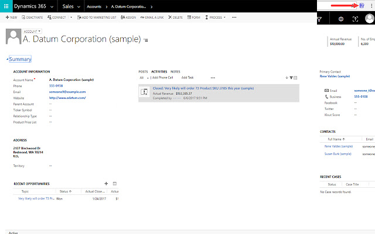
Task: Click phone number 555-0158
Action: tap(56, 86)
